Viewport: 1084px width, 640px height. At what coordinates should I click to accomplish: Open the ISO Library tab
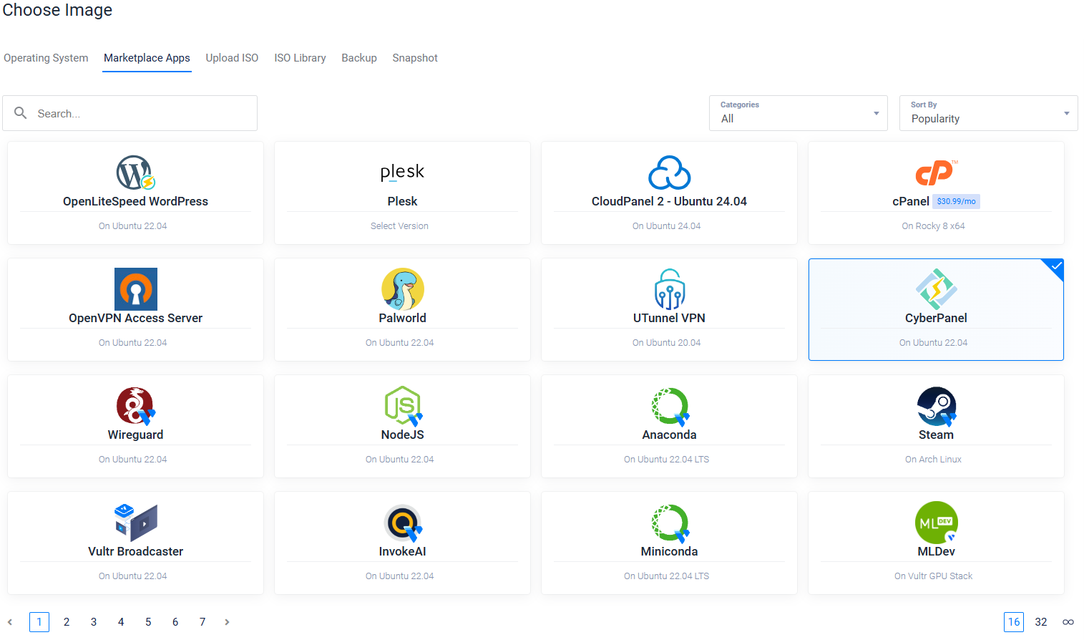(x=300, y=58)
